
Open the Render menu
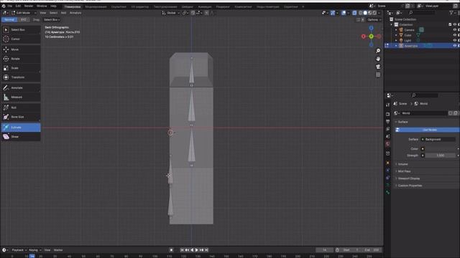click(x=29, y=6)
